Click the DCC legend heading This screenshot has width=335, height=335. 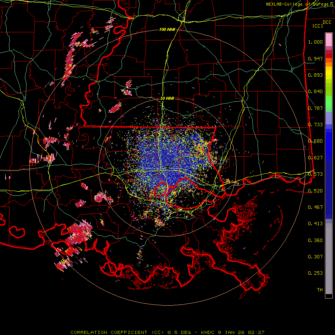point(327,22)
